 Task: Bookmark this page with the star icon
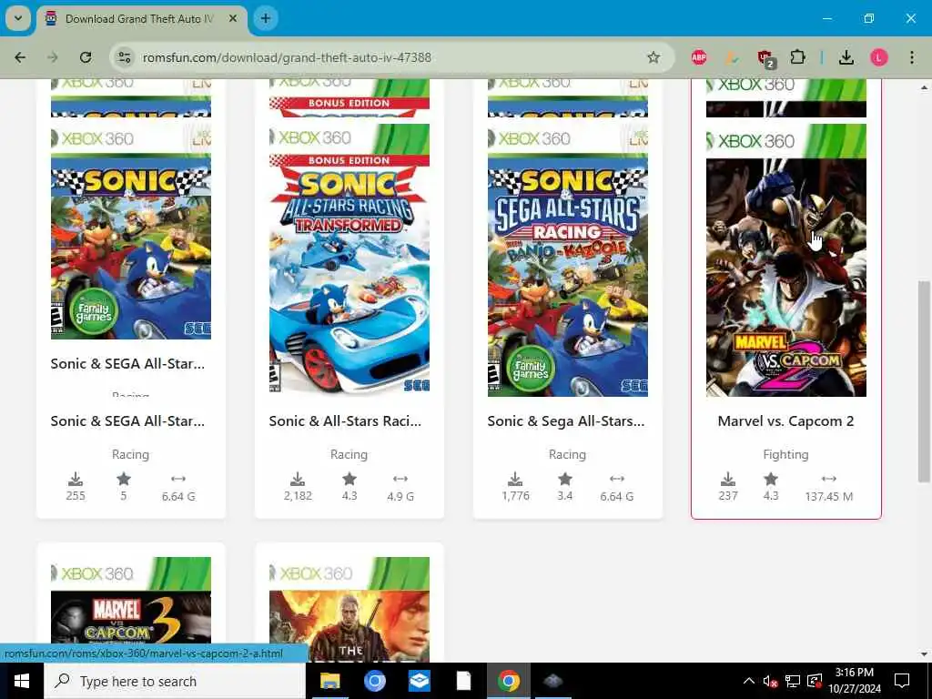(x=653, y=57)
